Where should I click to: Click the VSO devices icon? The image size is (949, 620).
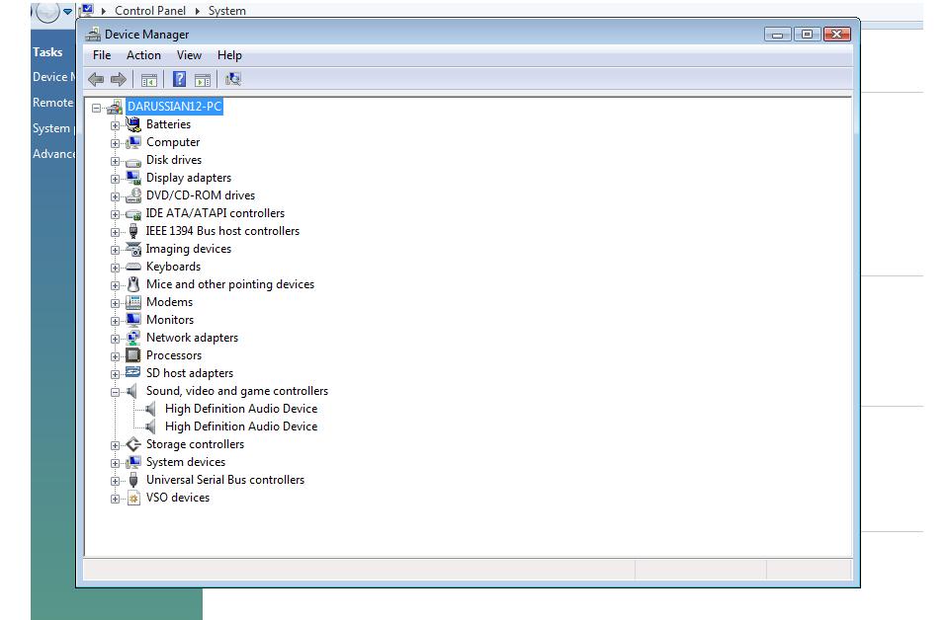point(133,498)
